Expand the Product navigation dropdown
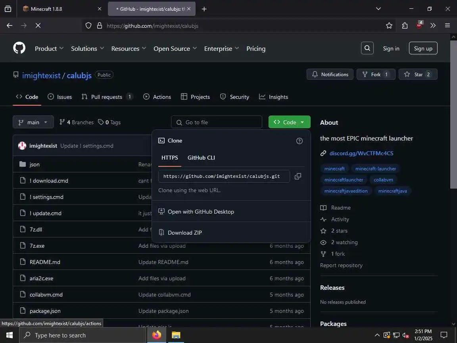Image resolution: width=457 pixels, height=343 pixels. point(49,48)
